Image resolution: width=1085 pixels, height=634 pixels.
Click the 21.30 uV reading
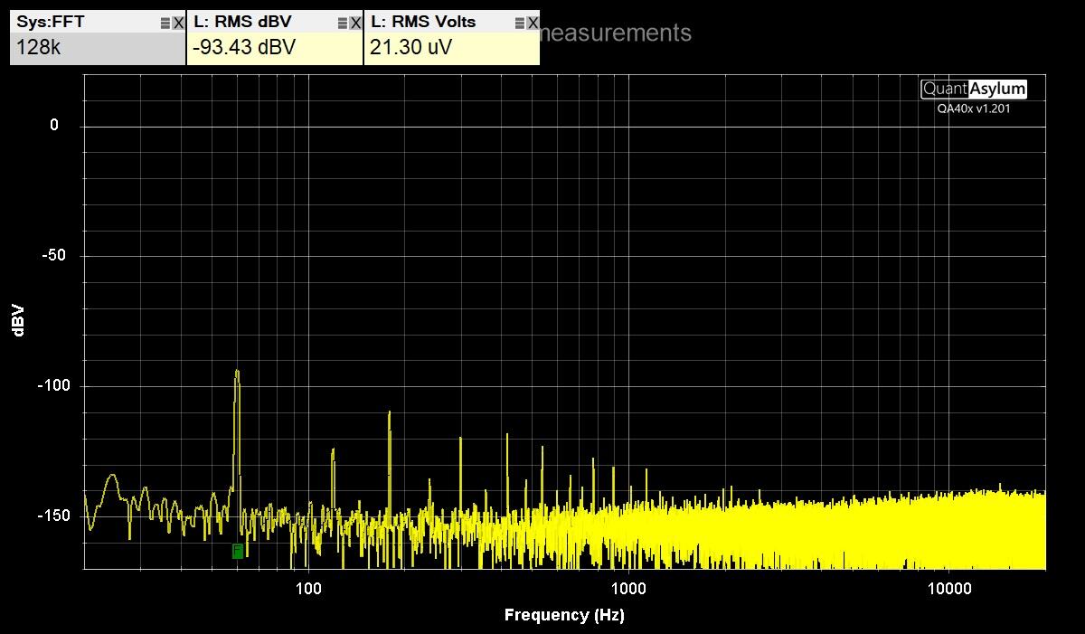(410, 48)
